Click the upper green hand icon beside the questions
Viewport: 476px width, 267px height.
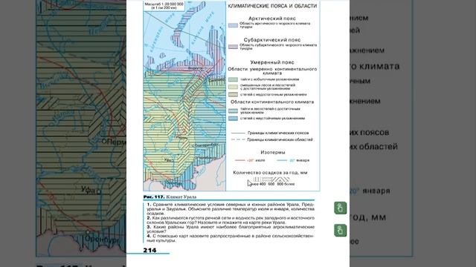(341, 208)
